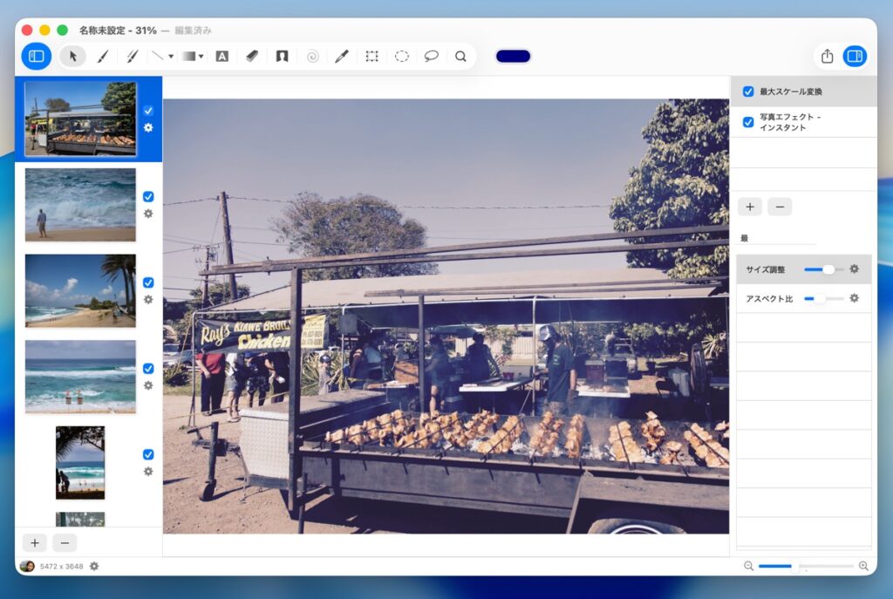Choose the eraser tool
The width and height of the screenshot is (893, 599).
point(252,56)
